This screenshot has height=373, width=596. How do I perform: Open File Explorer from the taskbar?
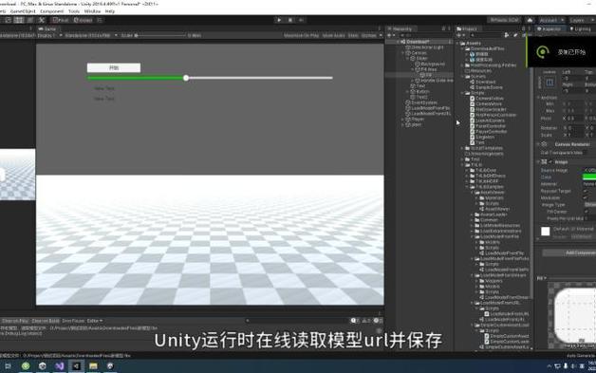tap(93, 366)
